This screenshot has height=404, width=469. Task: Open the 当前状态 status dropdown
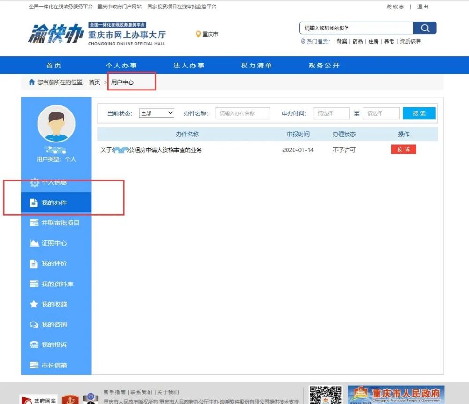click(156, 113)
